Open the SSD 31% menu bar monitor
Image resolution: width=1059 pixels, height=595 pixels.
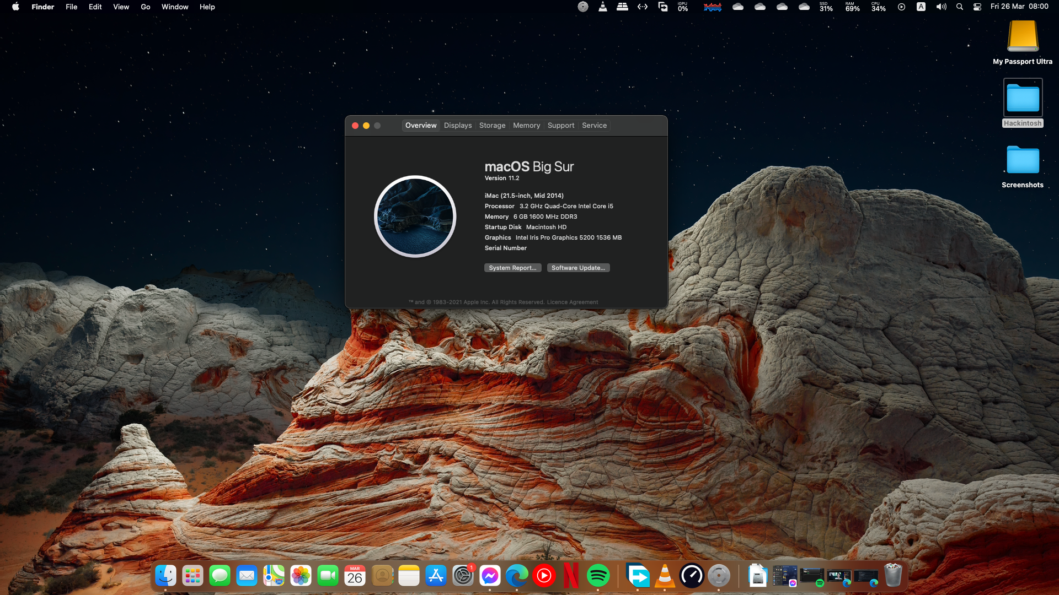click(826, 7)
